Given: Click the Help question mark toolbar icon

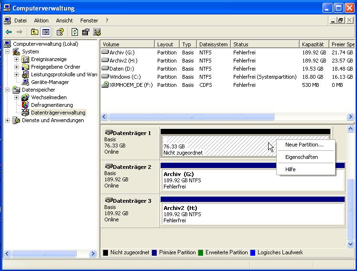Looking at the screenshot, I should pyautogui.click(x=60, y=32).
